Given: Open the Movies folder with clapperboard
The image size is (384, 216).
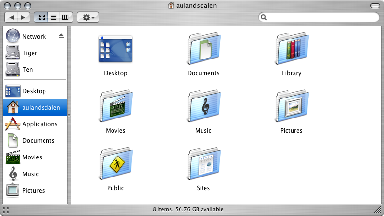Looking at the screenshot, I should (115, 106).
